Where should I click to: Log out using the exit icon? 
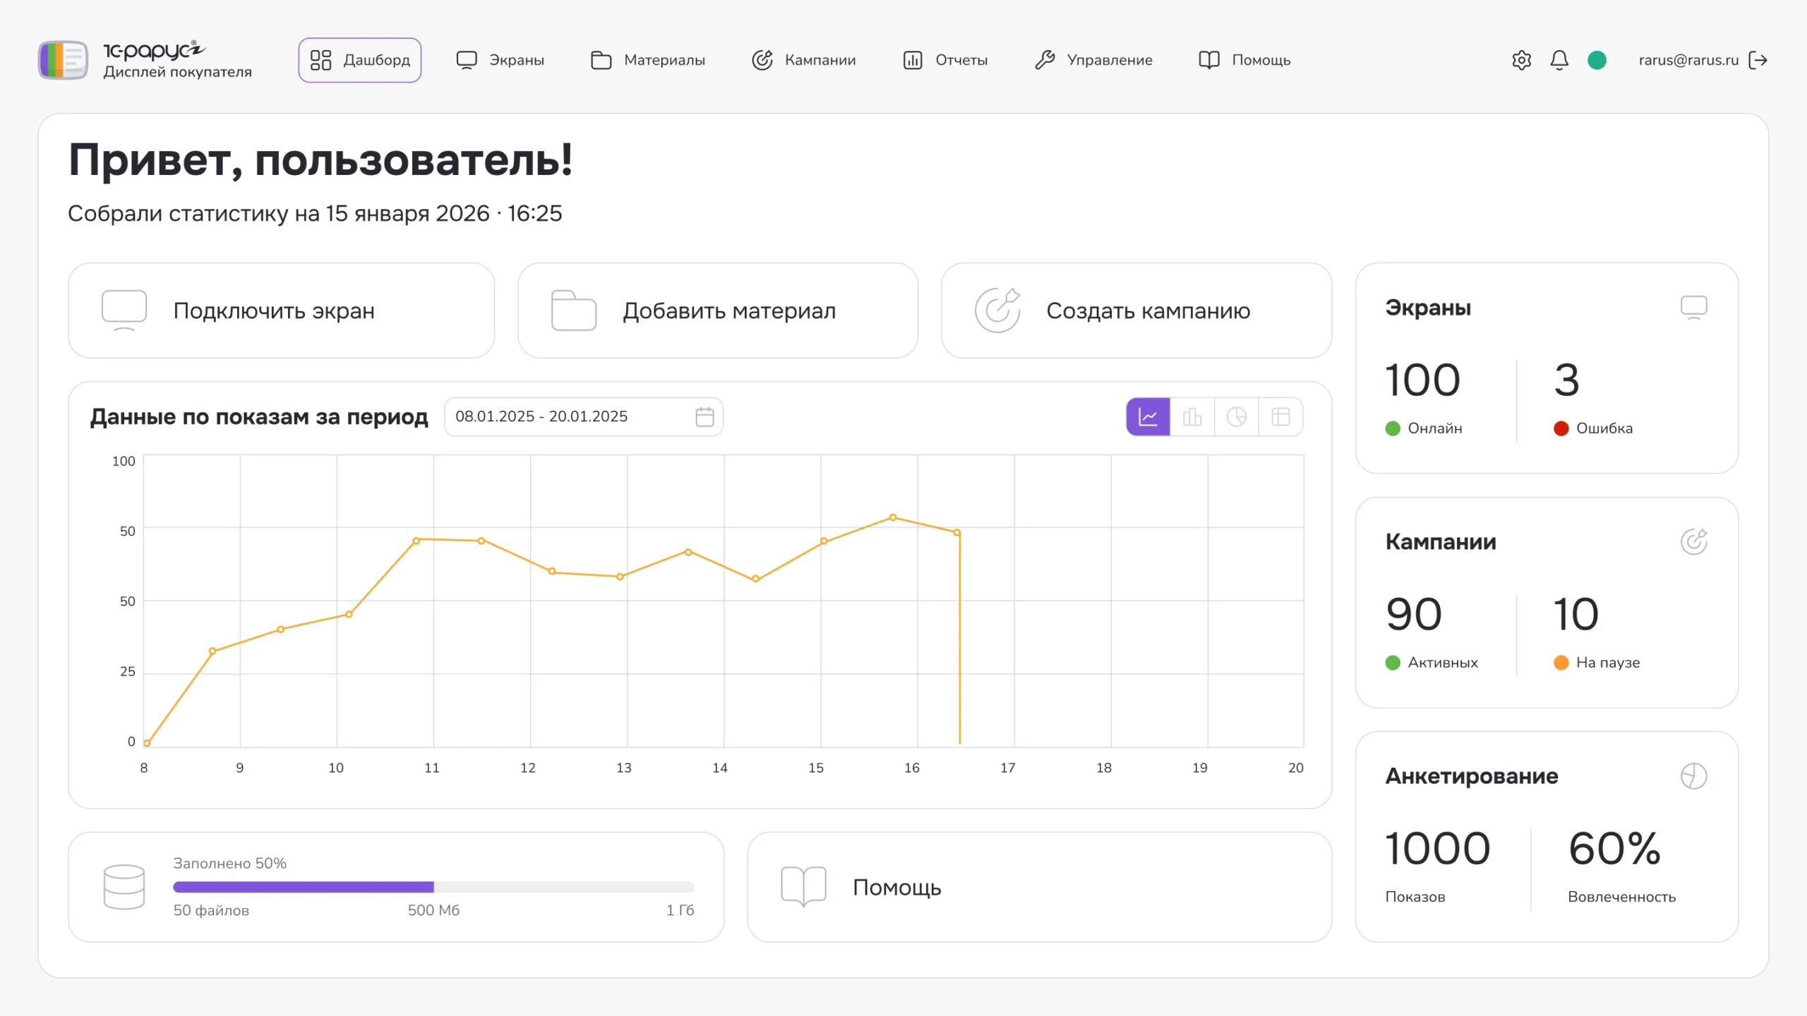pos(1759,60)
